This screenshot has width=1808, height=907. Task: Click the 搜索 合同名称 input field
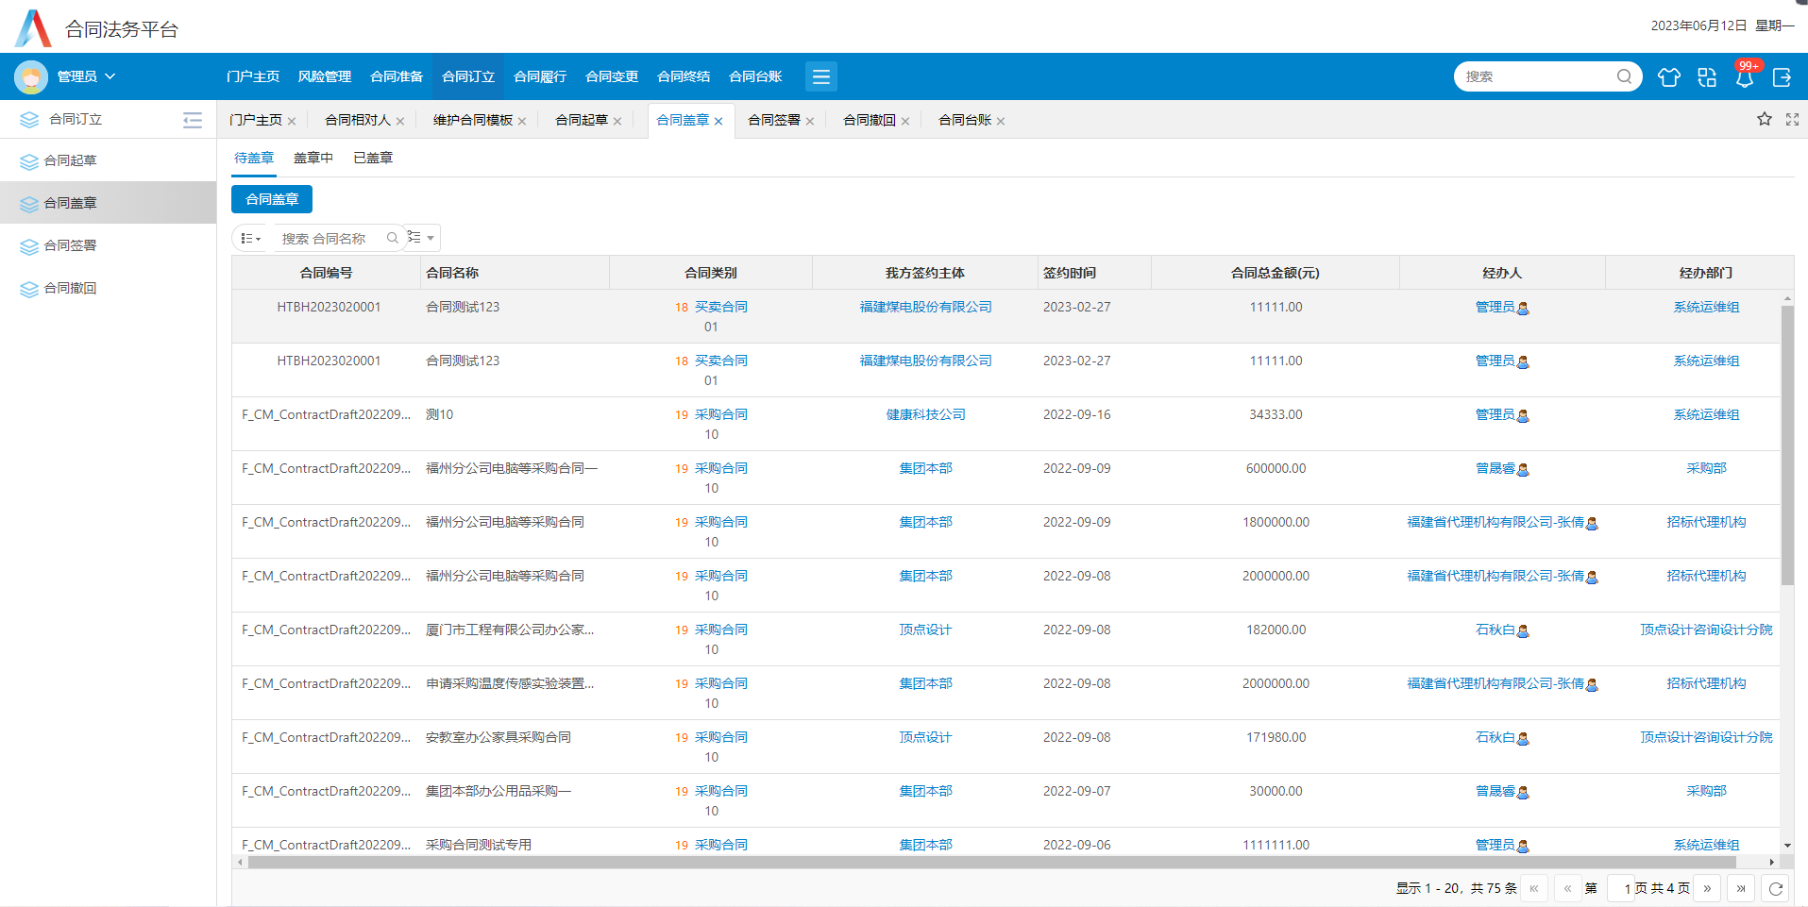[x=330, y=238]
